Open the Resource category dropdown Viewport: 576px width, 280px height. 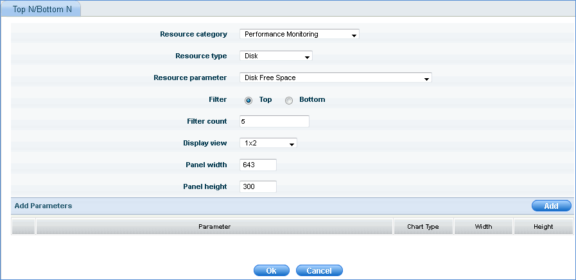click(x=299, y=35)
